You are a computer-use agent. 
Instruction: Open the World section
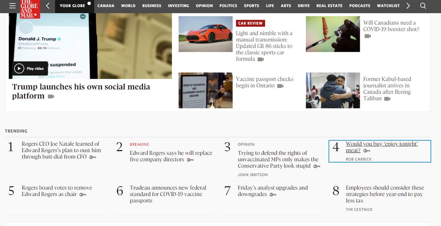(x=128, y=6)
